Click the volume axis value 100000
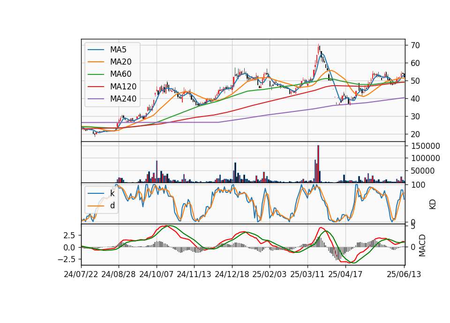Screen dimensions: 450x323 (426, 158)
